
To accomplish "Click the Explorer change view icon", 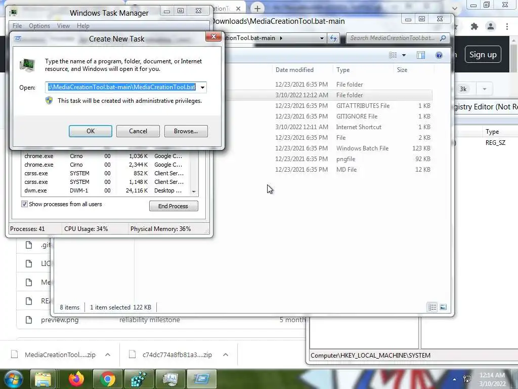I will (393, 55).
